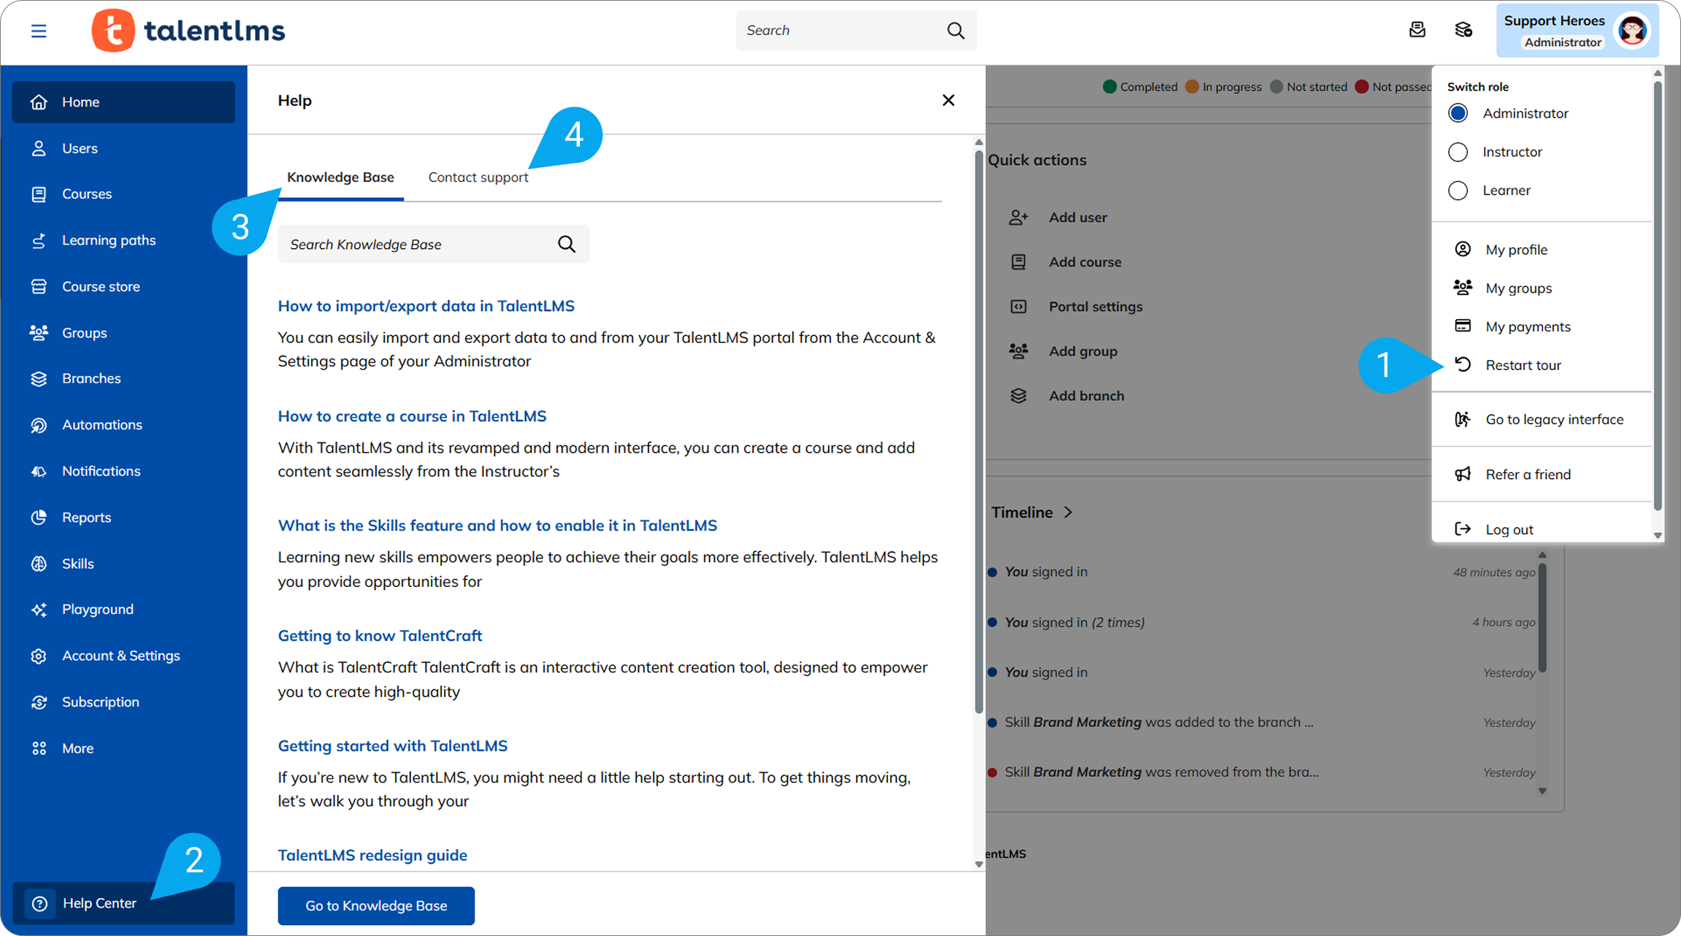
Task: Click the Help panel vertical scrollbar
Action: coord(979,431)
